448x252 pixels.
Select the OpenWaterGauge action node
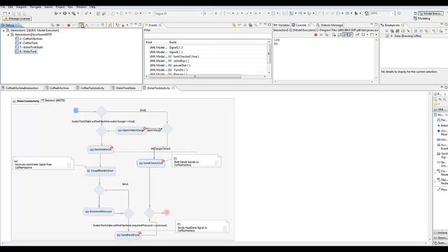point(131,130)
